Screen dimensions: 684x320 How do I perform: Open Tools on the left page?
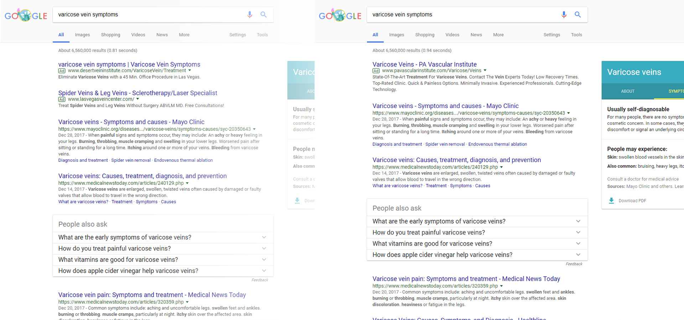pos(262,35)
